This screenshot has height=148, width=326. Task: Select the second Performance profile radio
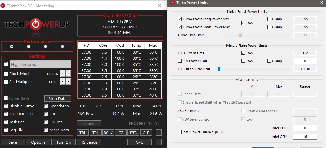[x=29, y=46]
